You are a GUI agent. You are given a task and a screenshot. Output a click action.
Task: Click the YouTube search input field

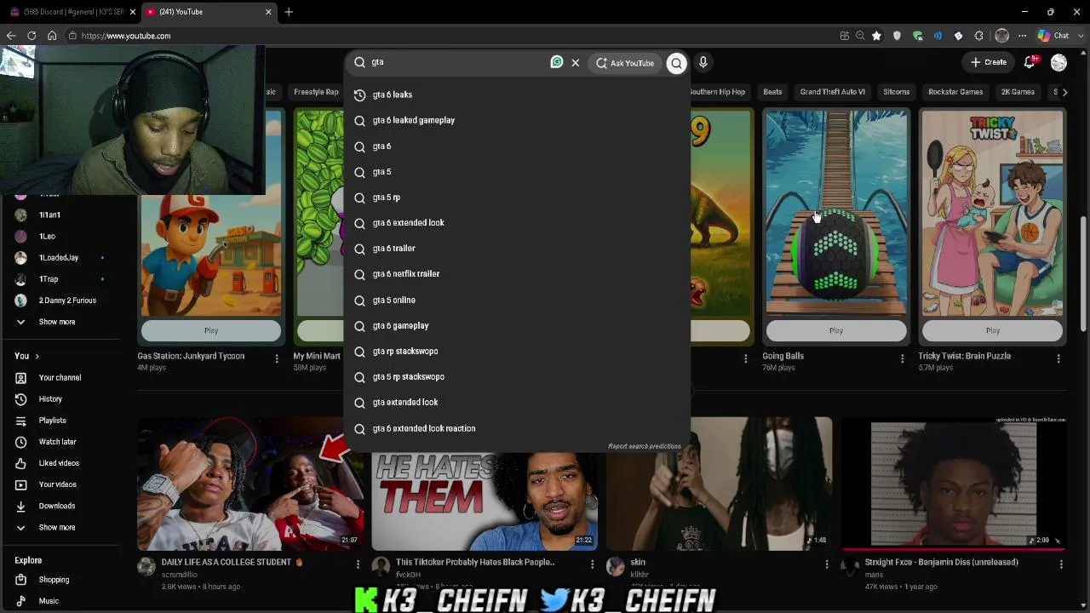(460, 62)
